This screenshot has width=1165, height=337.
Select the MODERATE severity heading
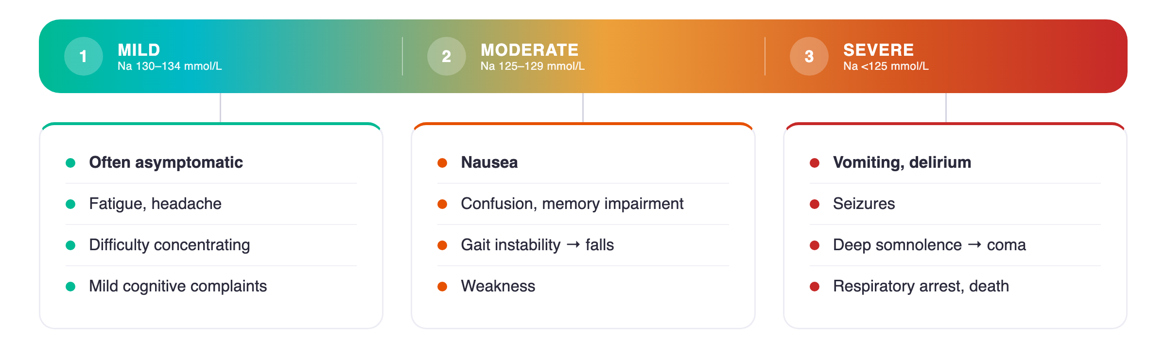529,50
